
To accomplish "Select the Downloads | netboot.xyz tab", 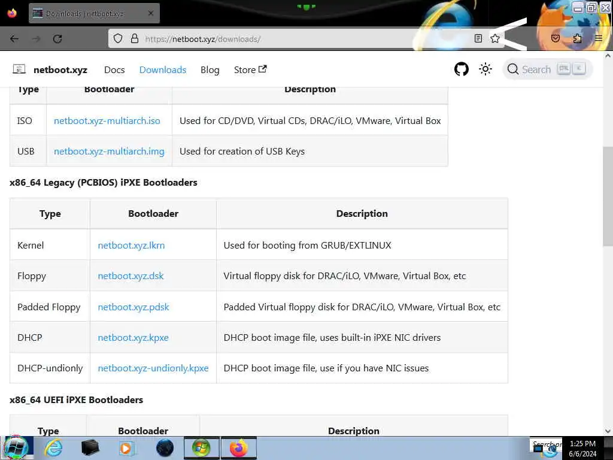I will 94,13.
